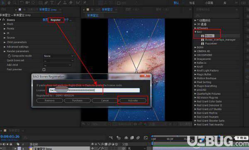Expand the Points property group
Screen dimensions: 249x150
[x=5, y=29]
